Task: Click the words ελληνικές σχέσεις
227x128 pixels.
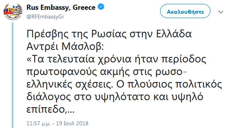Action: [x=69, y=84]
